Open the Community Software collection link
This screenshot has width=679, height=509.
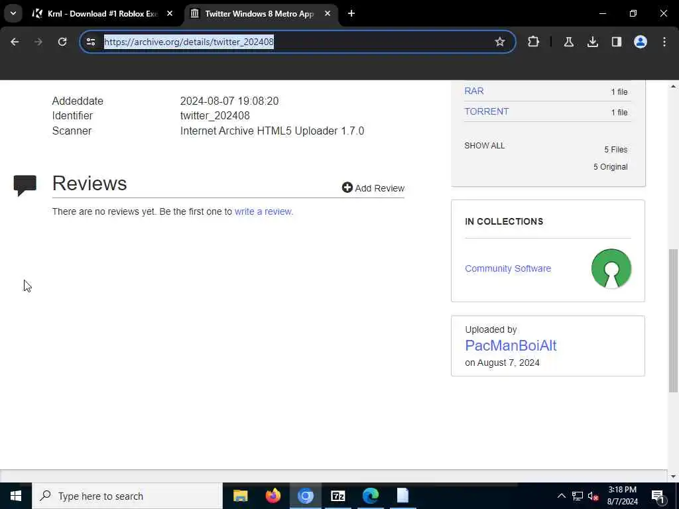508,268
